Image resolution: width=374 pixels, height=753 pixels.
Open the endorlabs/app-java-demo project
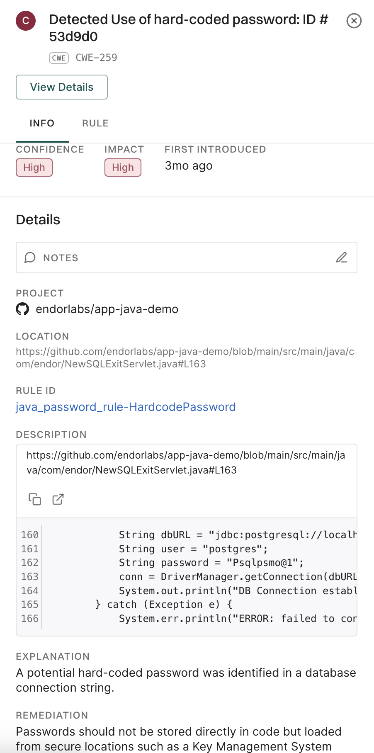click(x=107, y=309)
